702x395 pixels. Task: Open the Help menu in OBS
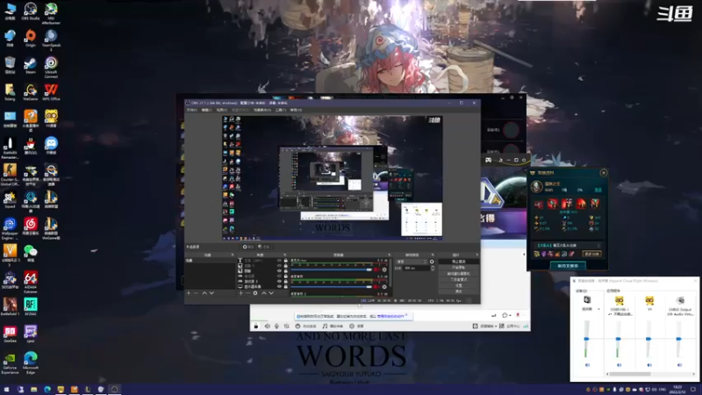tap(296, 110)
